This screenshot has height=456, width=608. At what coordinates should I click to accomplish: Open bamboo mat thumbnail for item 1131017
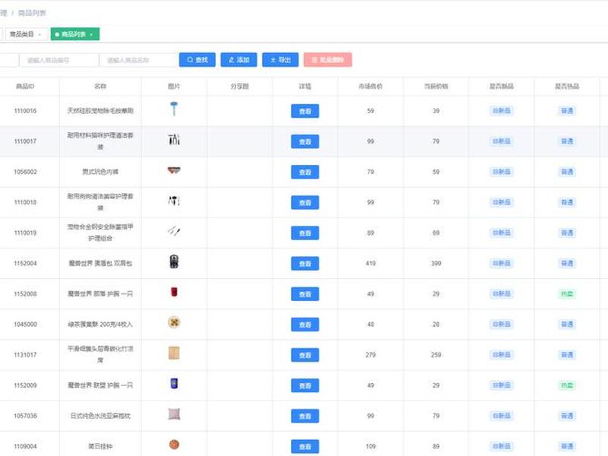[174, 353]
